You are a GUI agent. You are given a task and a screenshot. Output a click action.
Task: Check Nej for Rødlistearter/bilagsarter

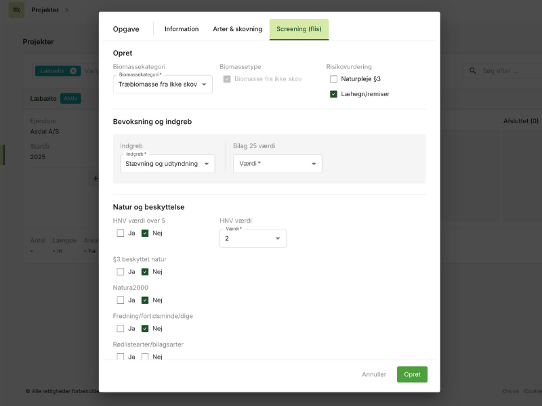[145, 357]
